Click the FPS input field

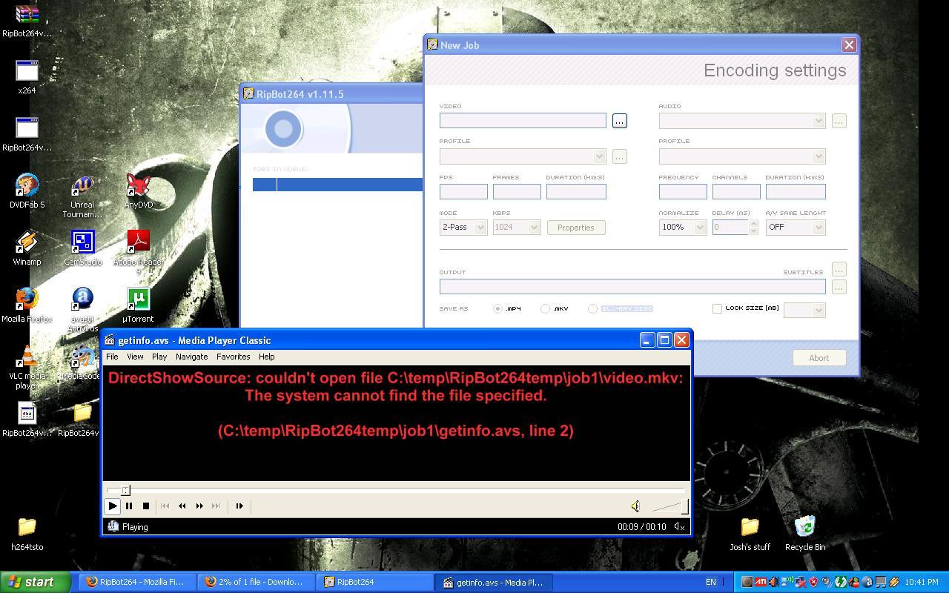[463, 192]
